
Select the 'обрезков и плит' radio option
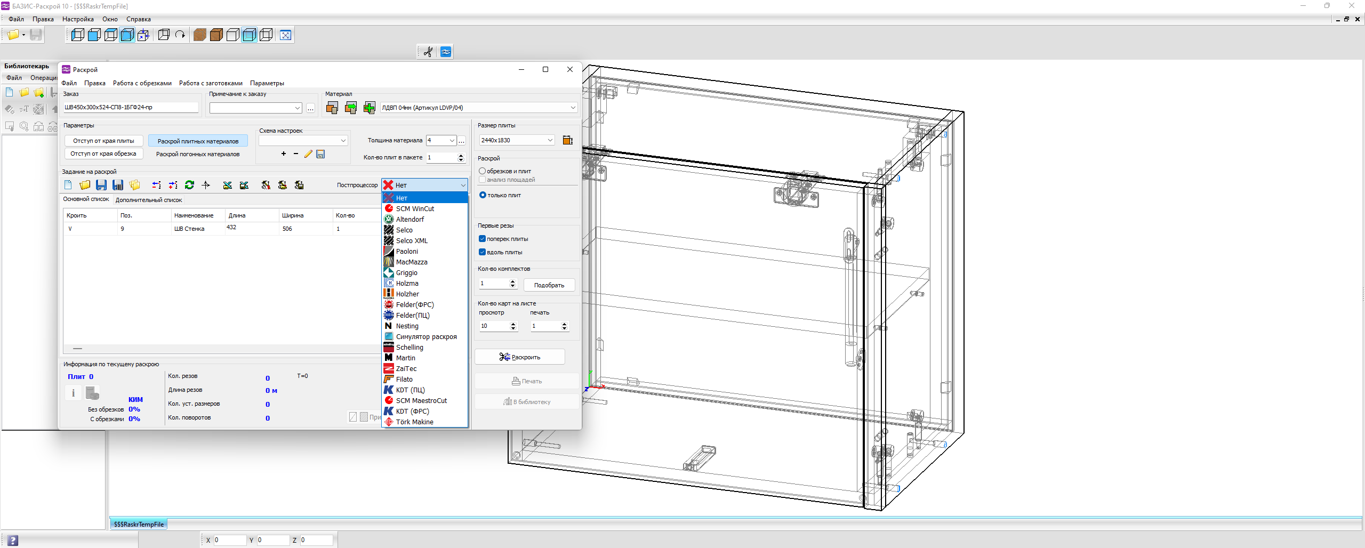point(483,171)
